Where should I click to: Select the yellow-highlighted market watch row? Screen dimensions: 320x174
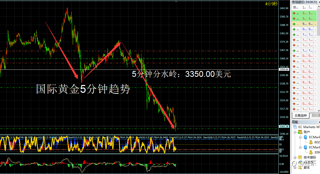[x=305, y=24]
